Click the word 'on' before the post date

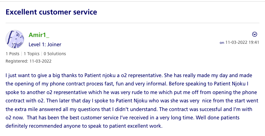(222, 43)
